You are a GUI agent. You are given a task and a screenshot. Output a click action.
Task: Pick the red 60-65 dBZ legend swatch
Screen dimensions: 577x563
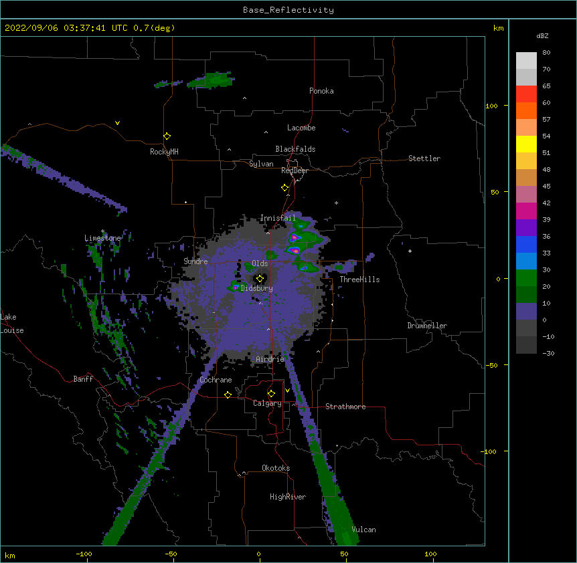tap(526, 94)
